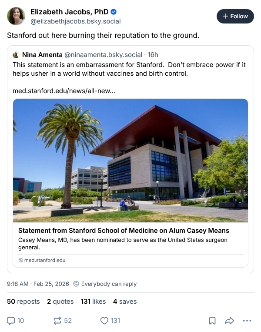Open the med.stanford.edu/news link text

pos(64,91)
